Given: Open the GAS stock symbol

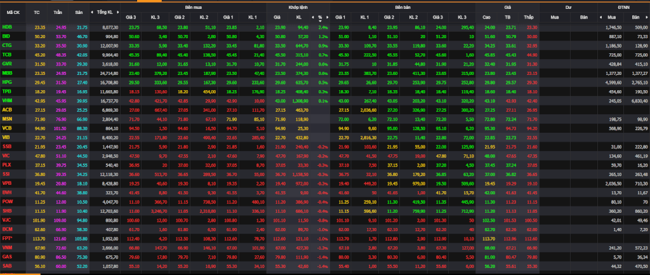Looking at the screenshot, I should (x=6, y=257).
